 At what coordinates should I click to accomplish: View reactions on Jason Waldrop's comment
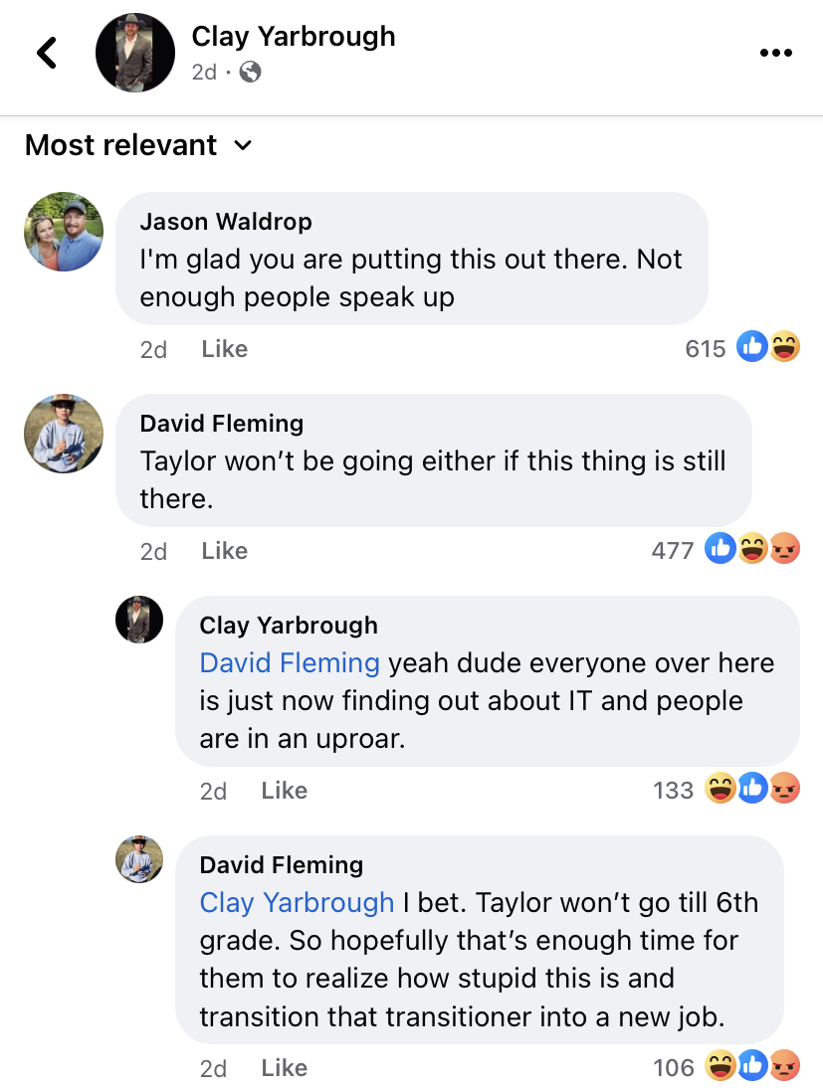pos(742,347)
